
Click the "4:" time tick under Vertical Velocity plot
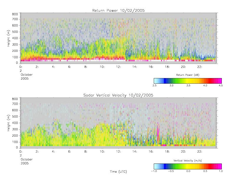(x=53, y=152)
